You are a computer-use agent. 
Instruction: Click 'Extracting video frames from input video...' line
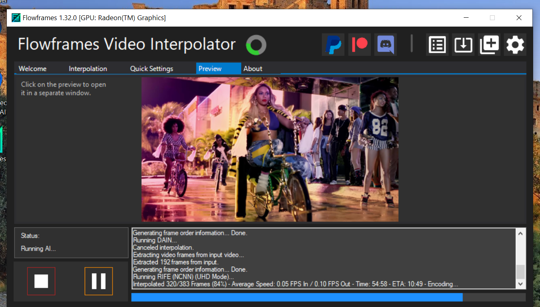pyautogui.click(x=188, y=255)
